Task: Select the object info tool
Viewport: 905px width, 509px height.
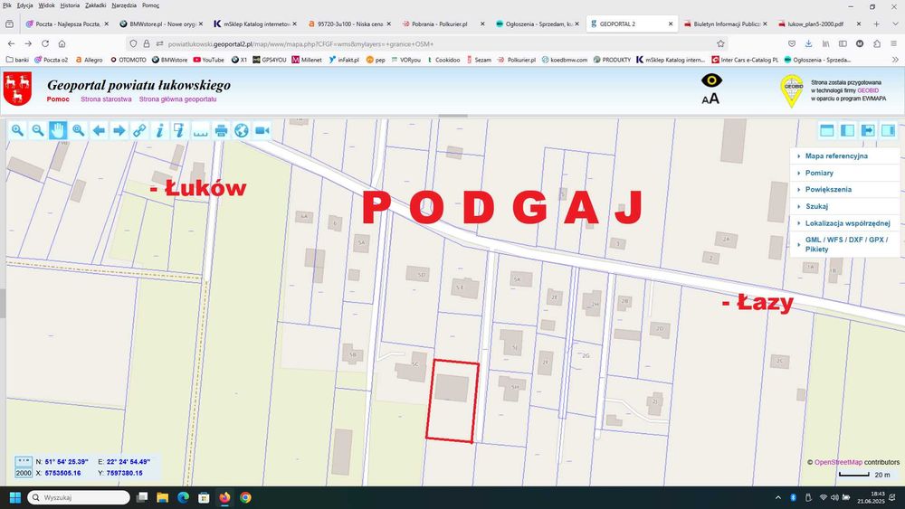Action: [x=160, y=131]
